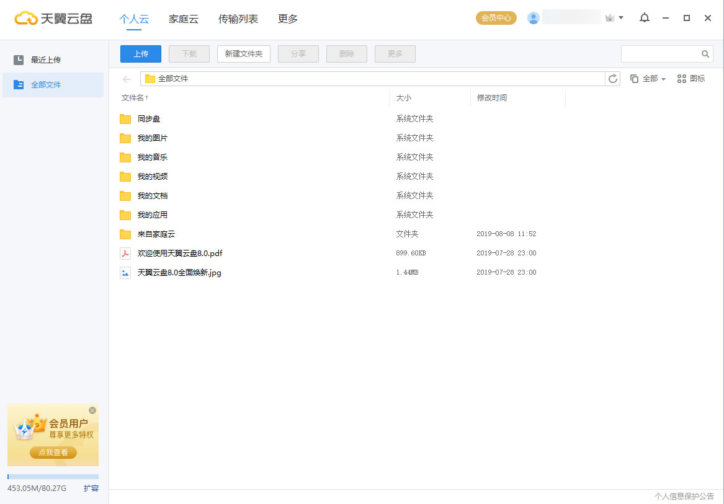
Task: Open the toolbar 更多 dropdown
Action: click(395, 54)
